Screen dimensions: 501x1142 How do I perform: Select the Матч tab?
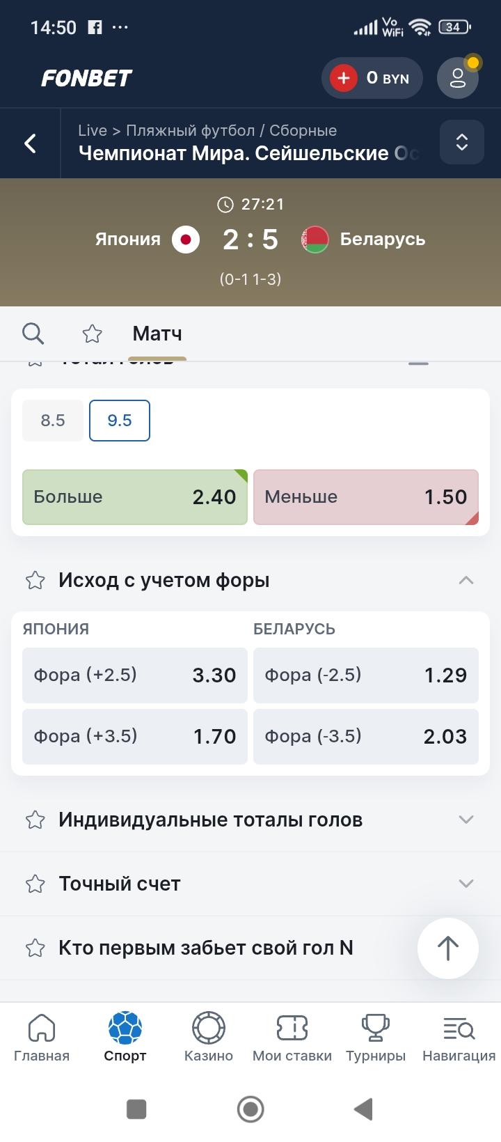(157, 334)
